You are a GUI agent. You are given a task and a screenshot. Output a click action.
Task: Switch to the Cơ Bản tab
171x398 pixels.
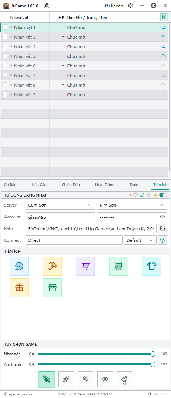coord(10,185)
